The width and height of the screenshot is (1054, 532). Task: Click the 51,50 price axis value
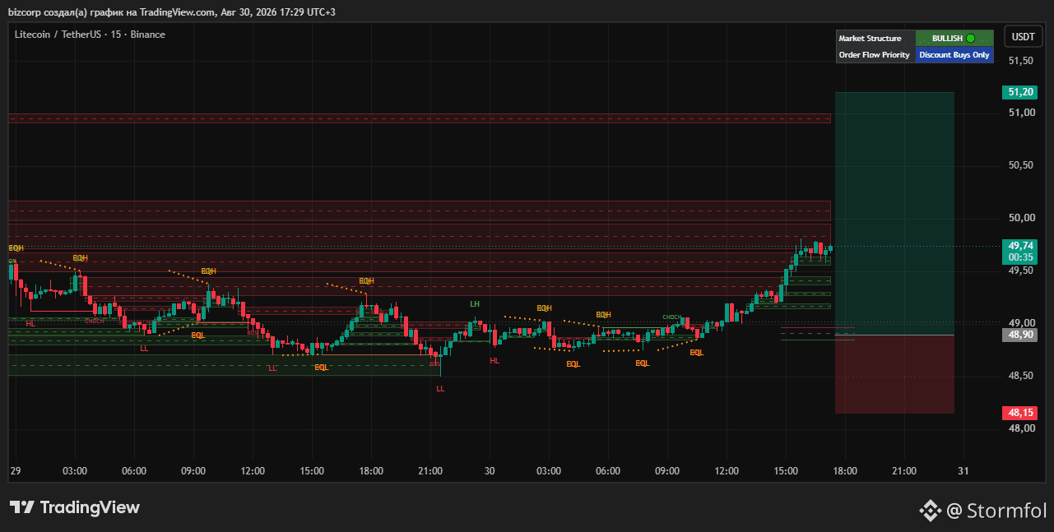(x=1021, y=61)
